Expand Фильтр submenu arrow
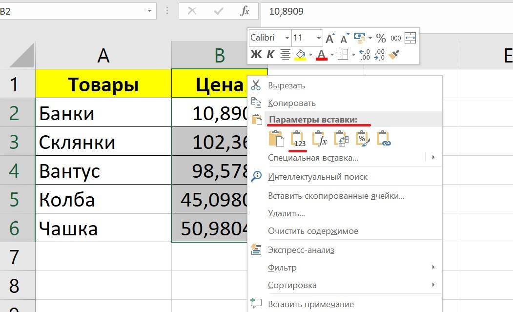513x312 pixels. (x=433, y=267)
